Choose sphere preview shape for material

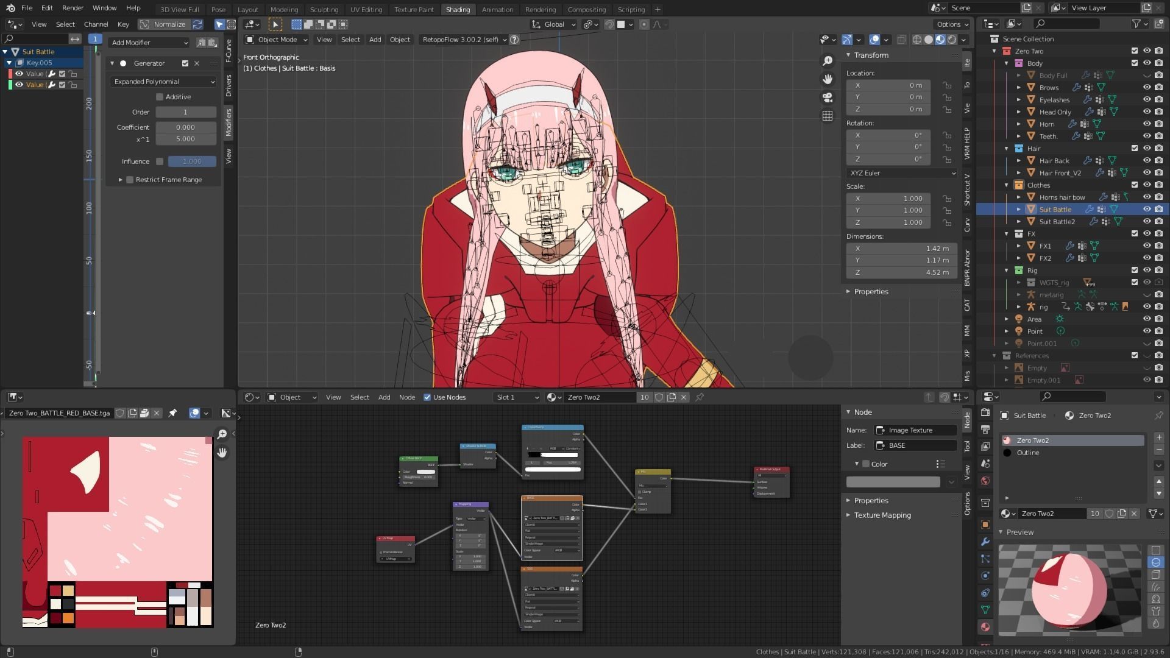1156,562
